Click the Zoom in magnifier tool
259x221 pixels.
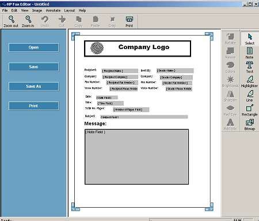[x=28, y=21]
